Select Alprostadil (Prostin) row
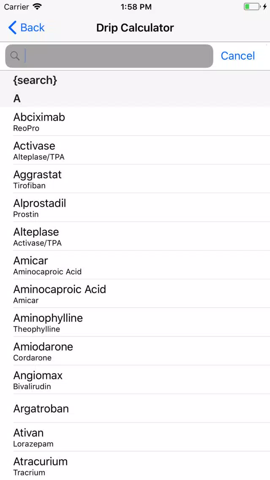The height and width of the screenshot is (480, 270). (x=135, y=207)
